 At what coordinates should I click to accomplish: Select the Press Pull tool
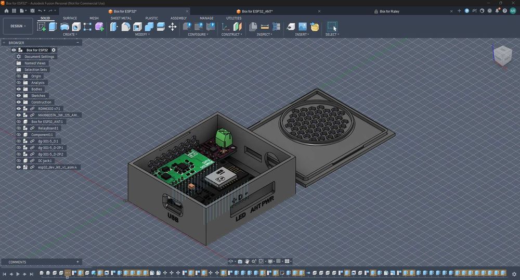[x=114, y=27]
